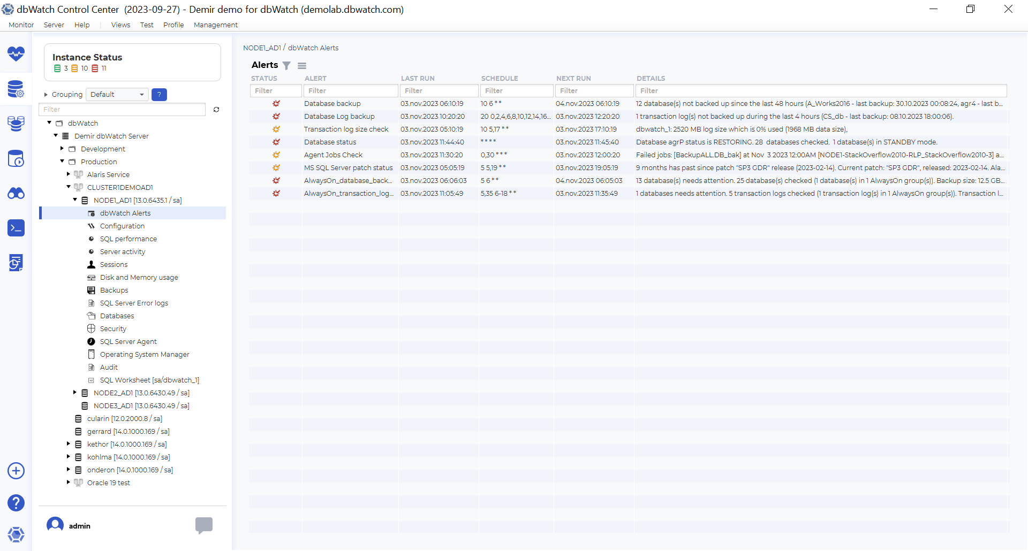Click the Disk and Memory usage icon

tap(92, 277)
